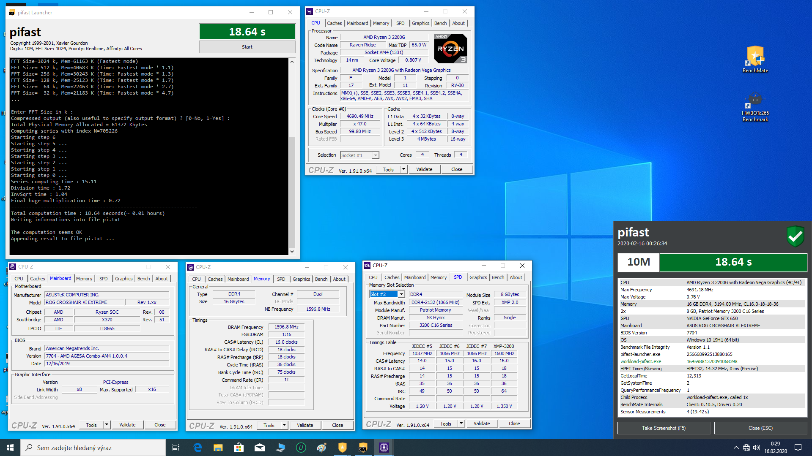This screenshot has width=812, height=456.
Task: Expand Tools arrow in CPU-Z Mainboard window
Action: [x=107, y=425]
